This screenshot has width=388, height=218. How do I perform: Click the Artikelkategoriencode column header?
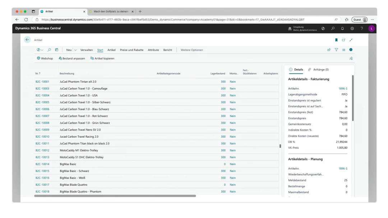pyautogui.click(x=168, y=74)
